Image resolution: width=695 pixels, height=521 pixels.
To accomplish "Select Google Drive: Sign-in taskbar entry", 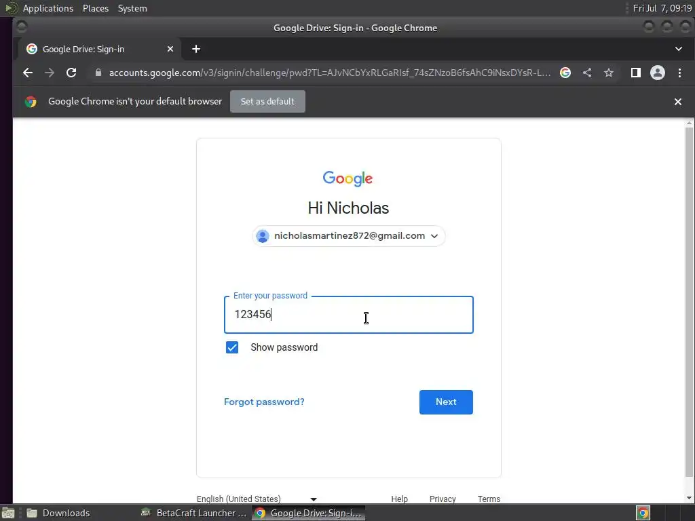I will [309, 513].
